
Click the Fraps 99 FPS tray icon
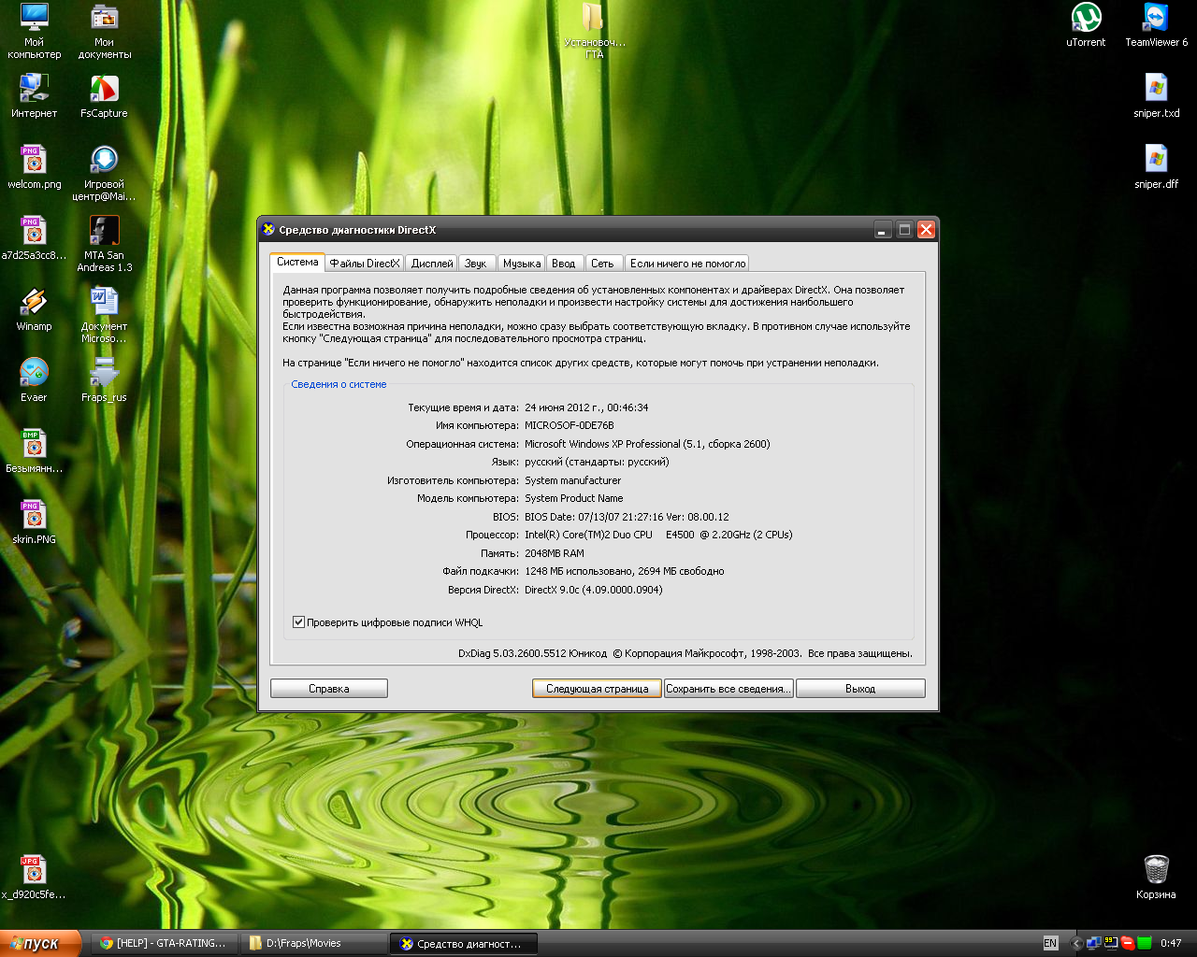[x=1111, y=943]
